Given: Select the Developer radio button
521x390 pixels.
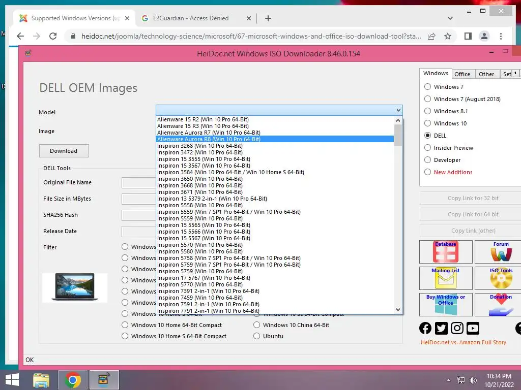Looking at the screenshot, I should click(x=427, y=160).
